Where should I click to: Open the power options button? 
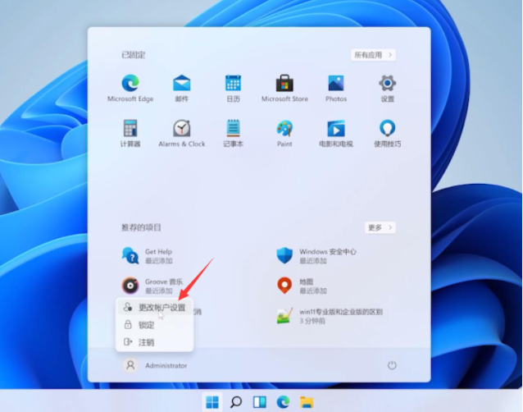click(392, 365)
